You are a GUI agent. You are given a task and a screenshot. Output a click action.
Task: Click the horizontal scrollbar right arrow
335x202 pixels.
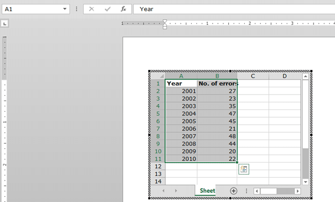tap(297, 191)
